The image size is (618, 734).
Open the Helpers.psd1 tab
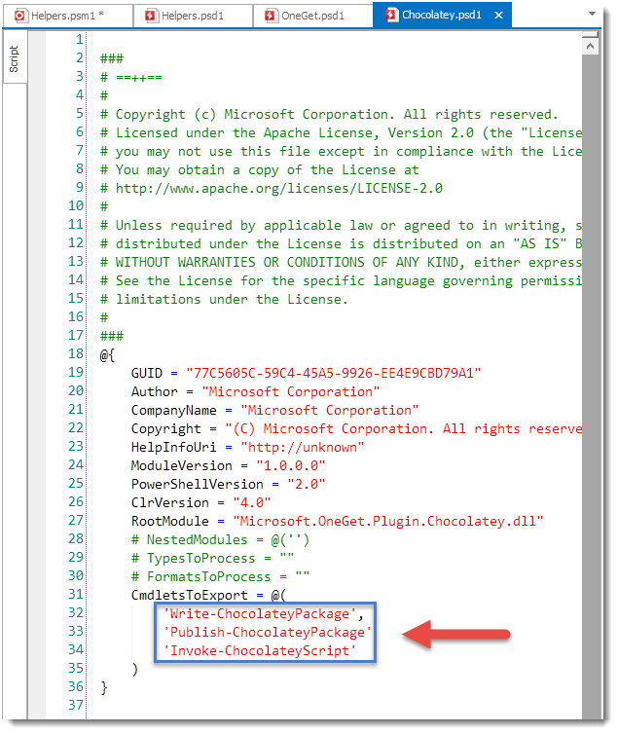coord(193,16)
